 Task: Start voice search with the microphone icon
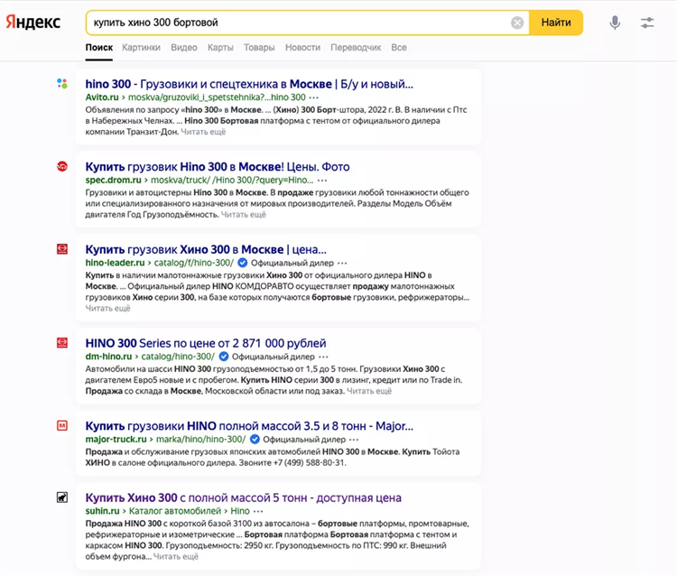(615, 23)
